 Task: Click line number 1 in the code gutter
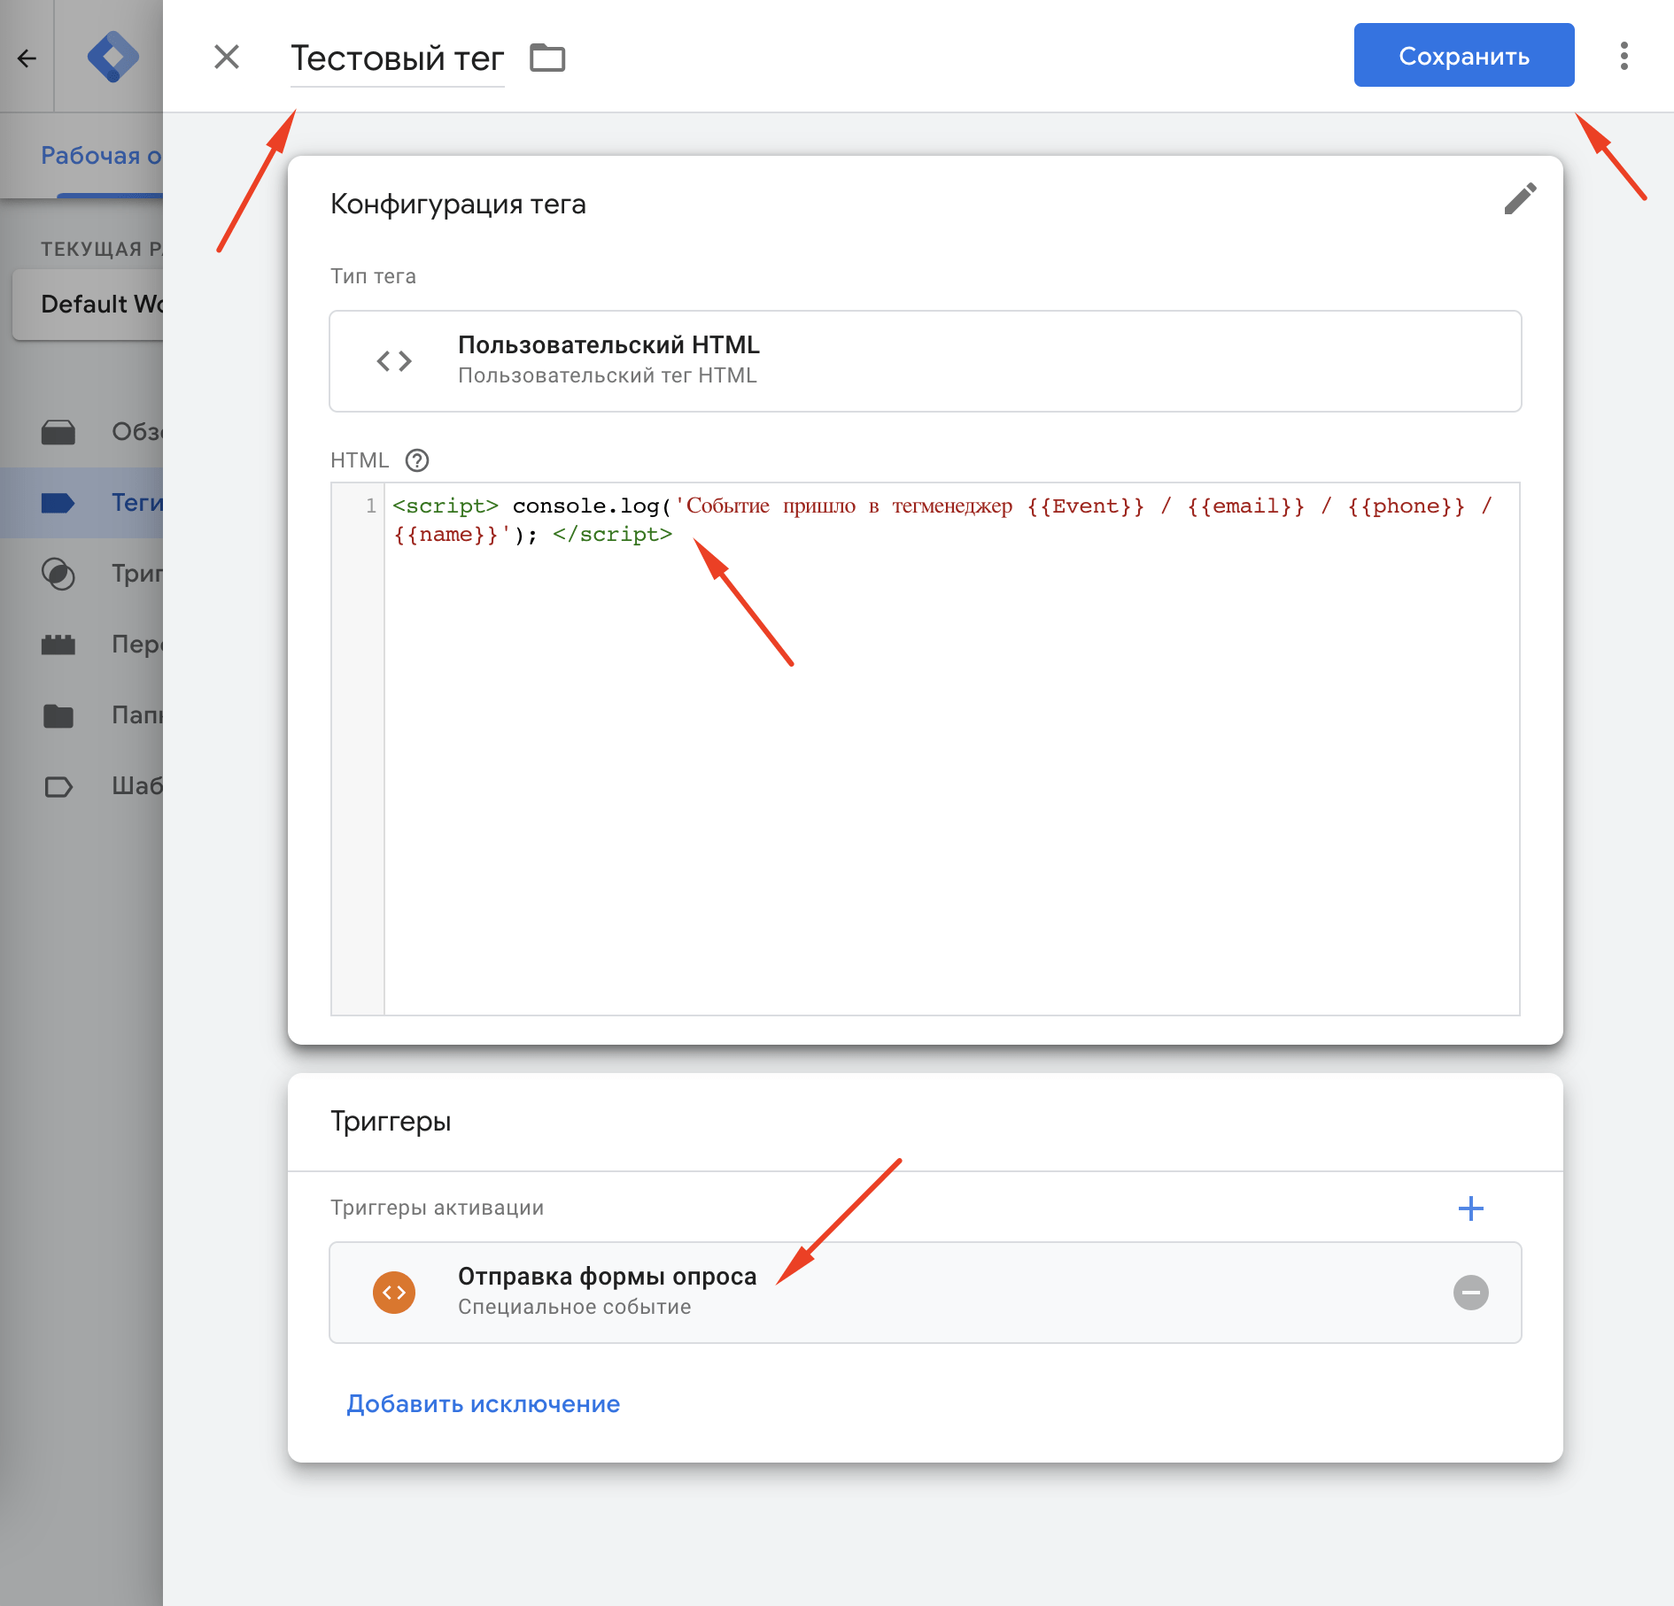(370, 506)
